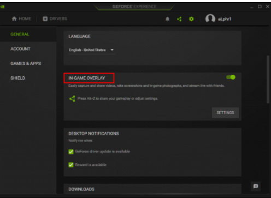Turn off the In-Game Overlay switch
271x198 pixels.
(231, 77)
